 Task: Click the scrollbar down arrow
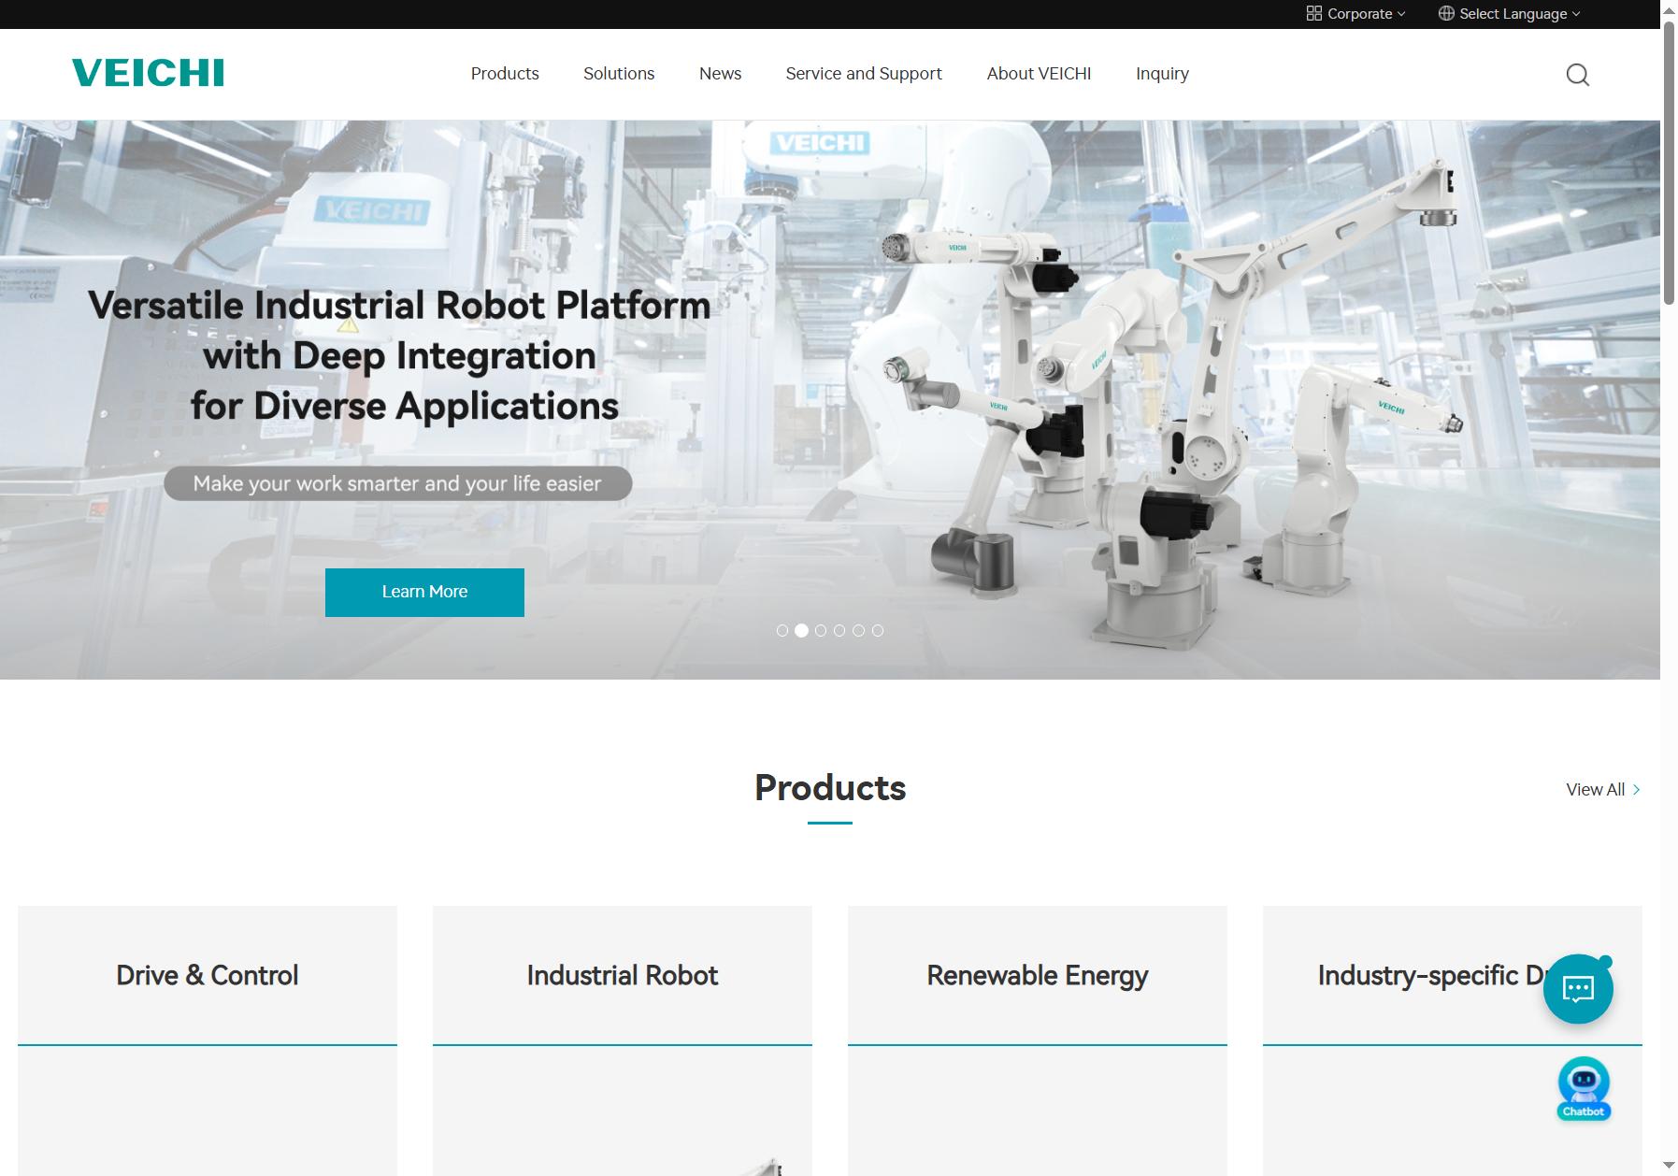(1669, 1166)
